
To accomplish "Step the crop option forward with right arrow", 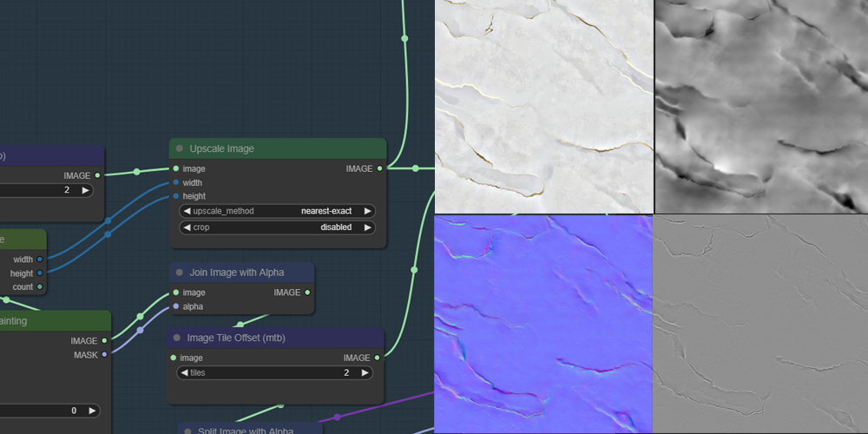I will 367,227.
